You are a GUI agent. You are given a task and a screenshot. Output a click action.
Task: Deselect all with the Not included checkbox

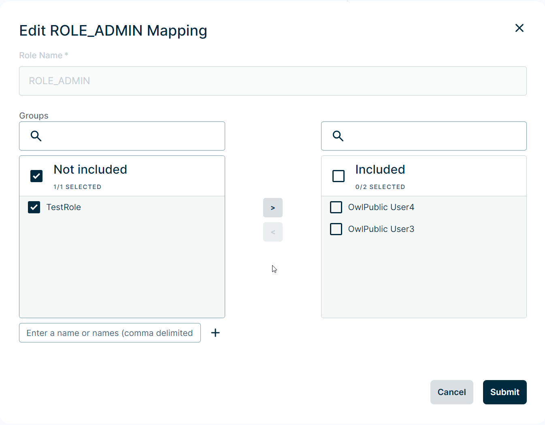tap(36, 176)
